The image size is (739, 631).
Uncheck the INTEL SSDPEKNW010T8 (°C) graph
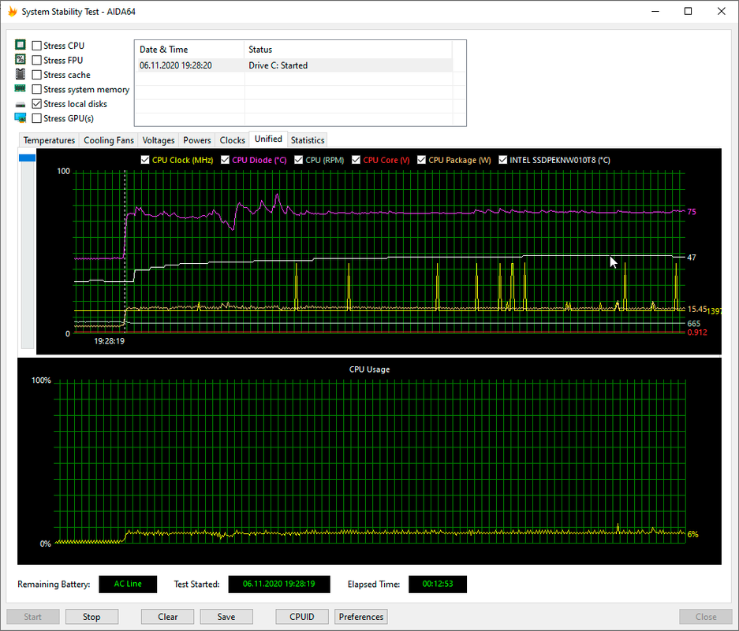pyautogui.click(x=503, y=160)
